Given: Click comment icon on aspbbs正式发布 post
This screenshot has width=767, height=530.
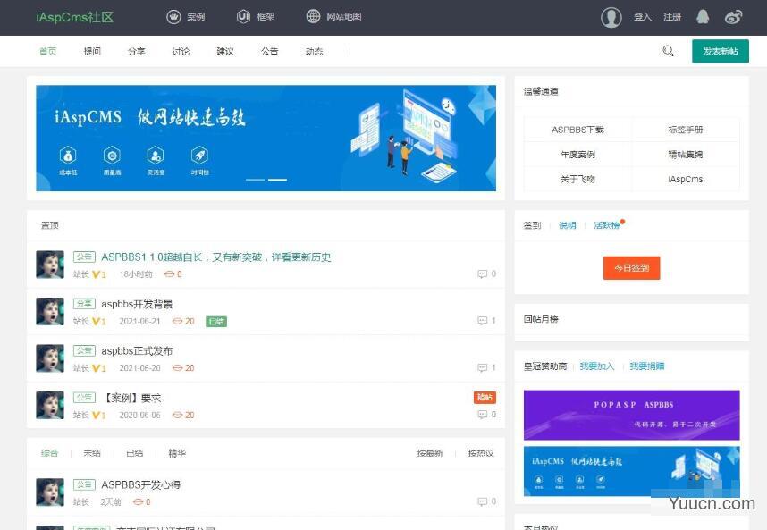Looking at the screenshot, I should tap(483, 367).
